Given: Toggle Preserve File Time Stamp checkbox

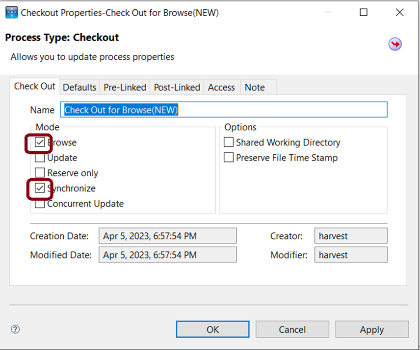Looking at the screenshot, I should 229,158.
